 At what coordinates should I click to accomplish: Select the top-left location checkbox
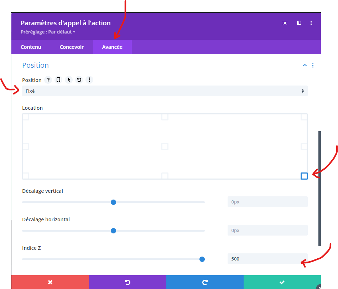[26, 117]
